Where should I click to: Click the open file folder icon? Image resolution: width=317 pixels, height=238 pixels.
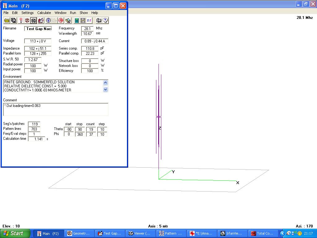[x=7, y=20]
